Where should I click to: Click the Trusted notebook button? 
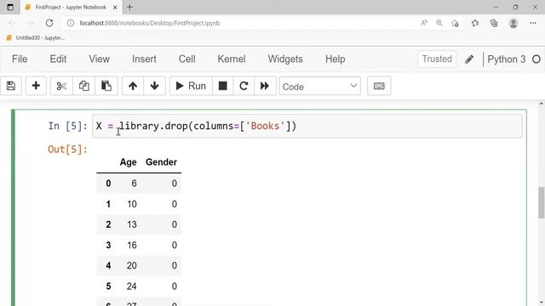pos(437,59)
